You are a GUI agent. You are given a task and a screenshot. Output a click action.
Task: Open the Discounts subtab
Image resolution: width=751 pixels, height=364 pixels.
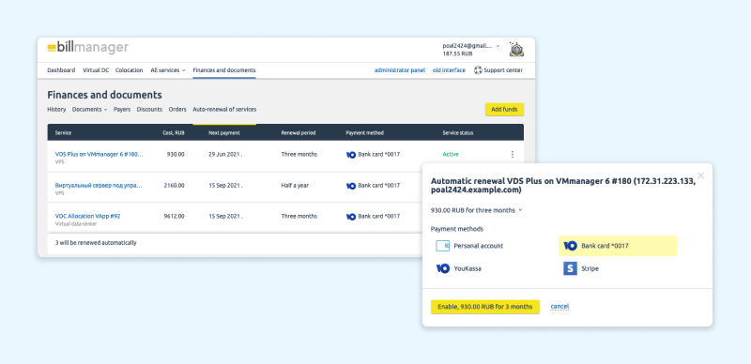[x=149, y=109]
